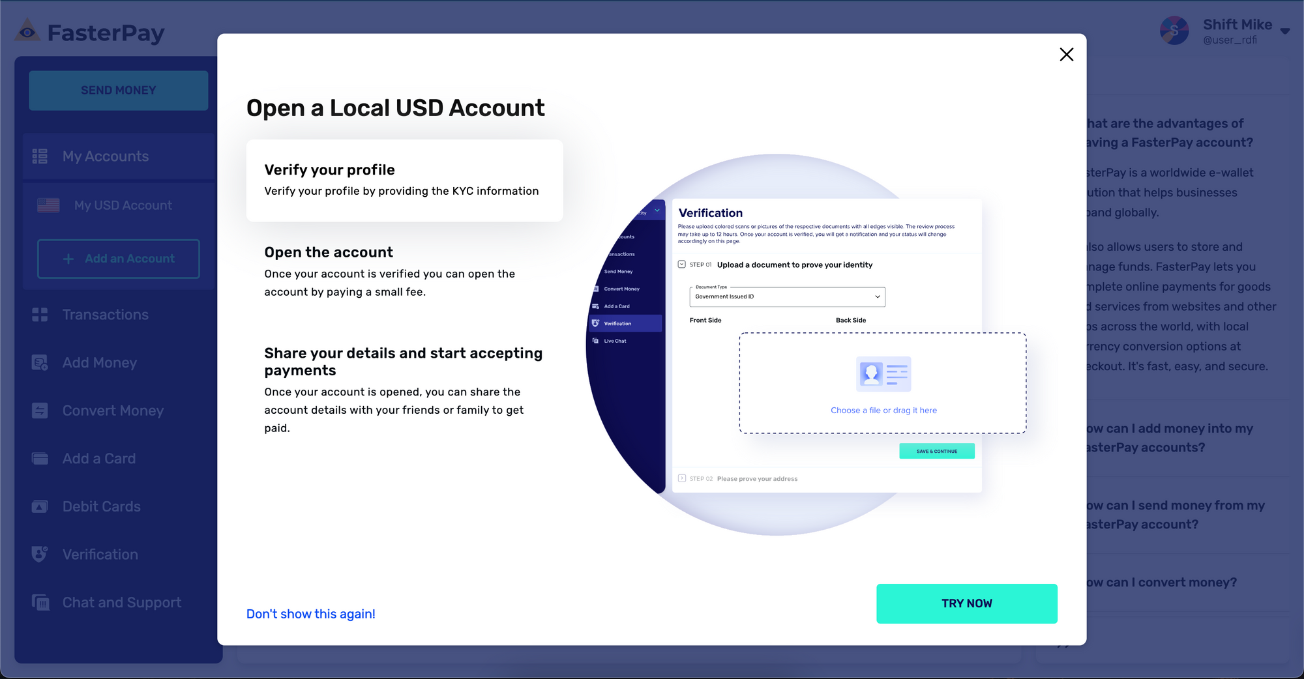
Task: Click the Open a Local USD Account title
Action: click(x=395, y=108)
